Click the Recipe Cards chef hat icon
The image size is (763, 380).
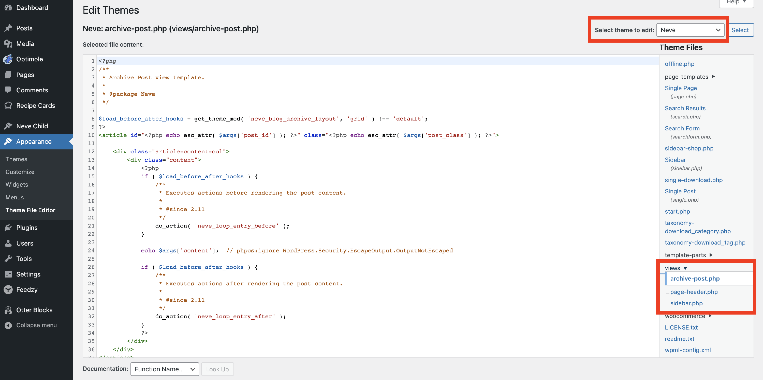(8, 106)
